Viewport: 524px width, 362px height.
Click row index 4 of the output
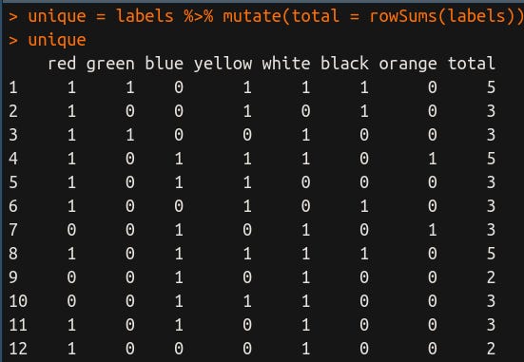coord(13,159)
